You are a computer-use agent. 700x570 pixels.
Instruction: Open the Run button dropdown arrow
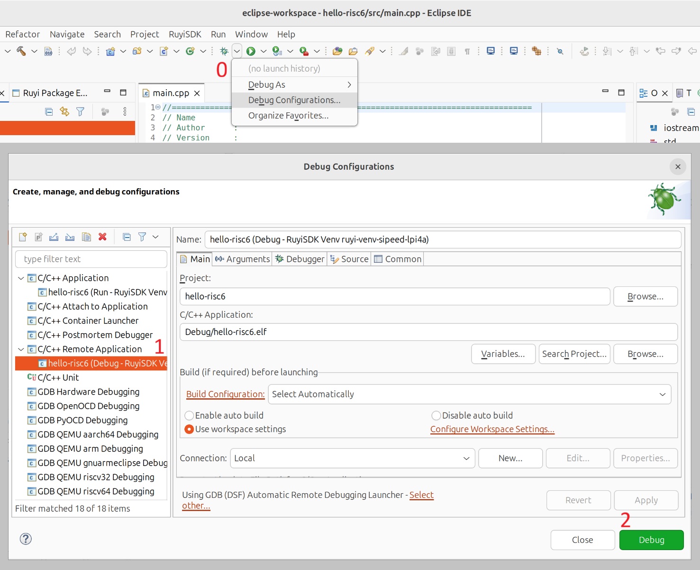(264, 51)
